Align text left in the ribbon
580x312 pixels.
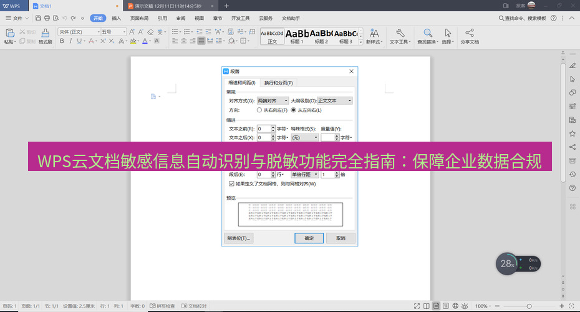175,41
